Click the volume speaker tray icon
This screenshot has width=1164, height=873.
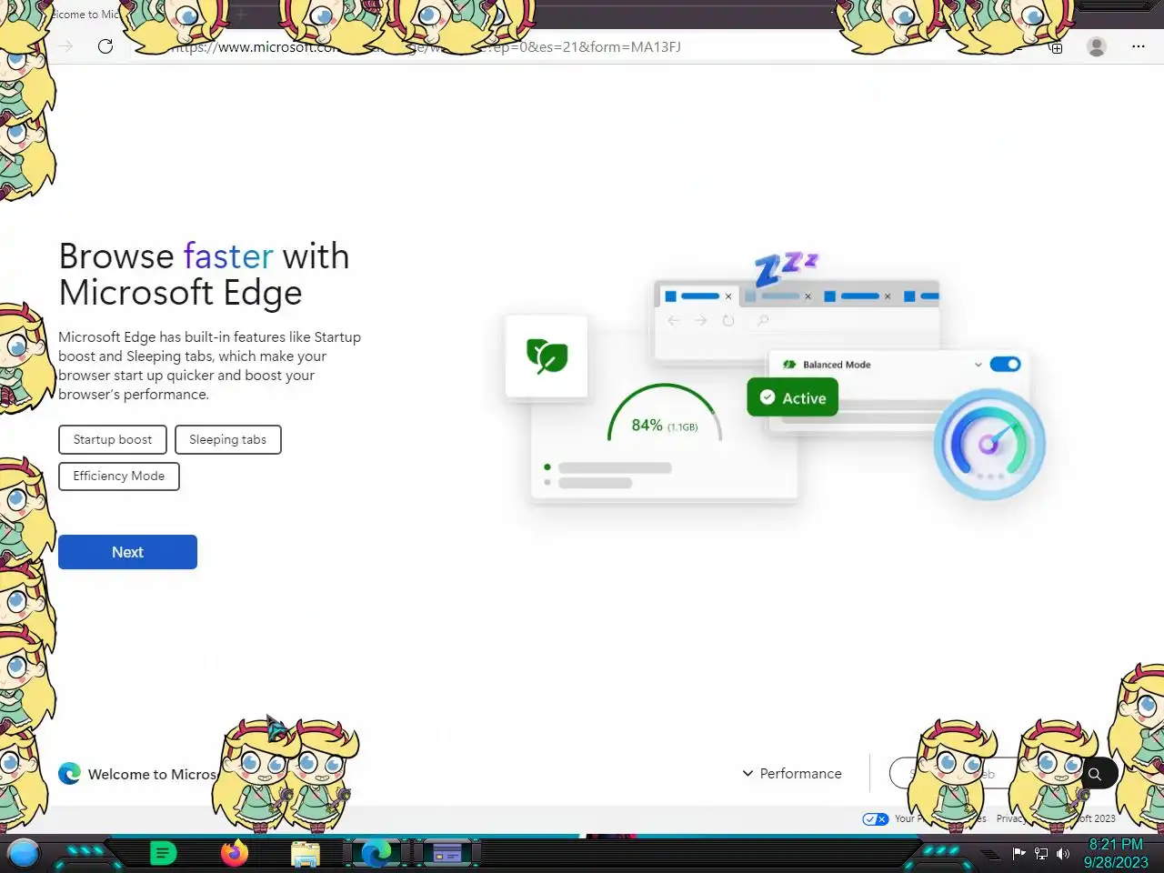pos(1063,853)
